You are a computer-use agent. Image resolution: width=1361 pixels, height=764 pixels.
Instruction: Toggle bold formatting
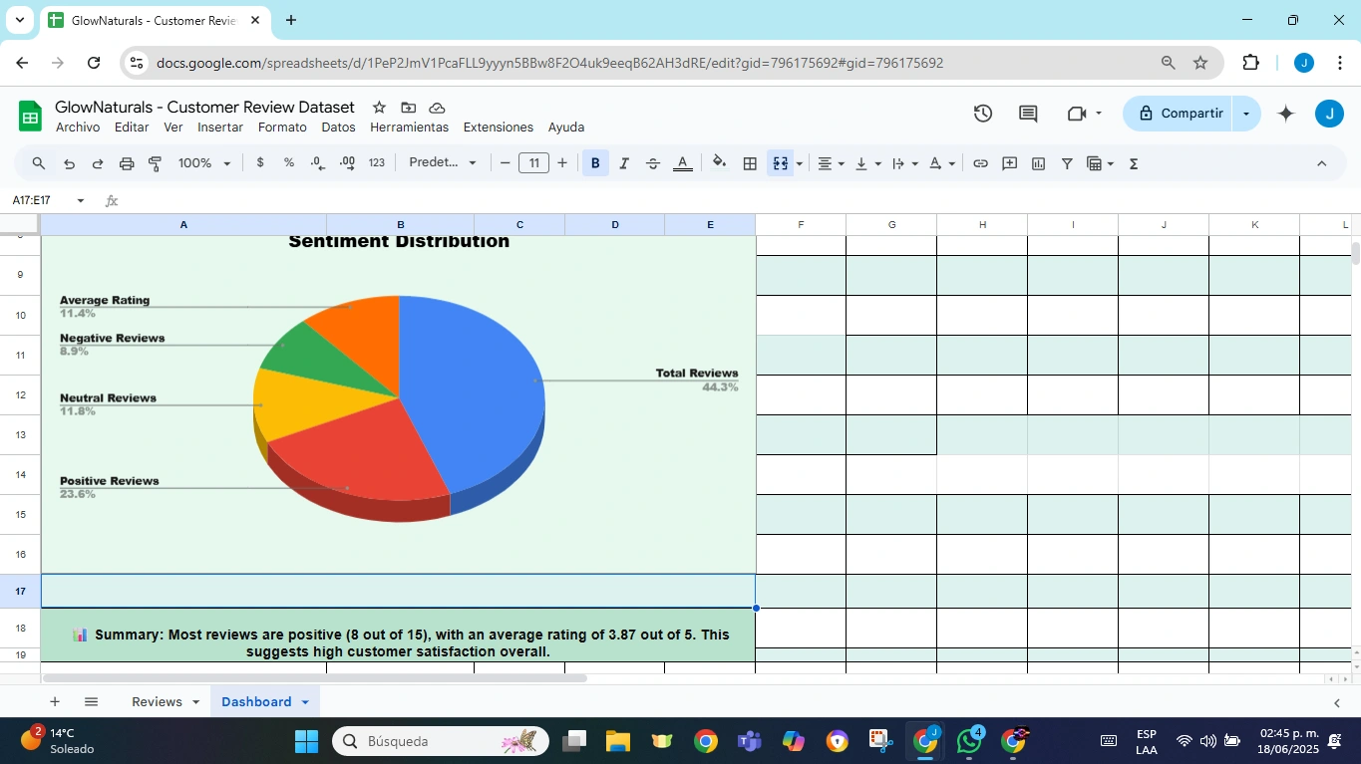click(595, 163)
